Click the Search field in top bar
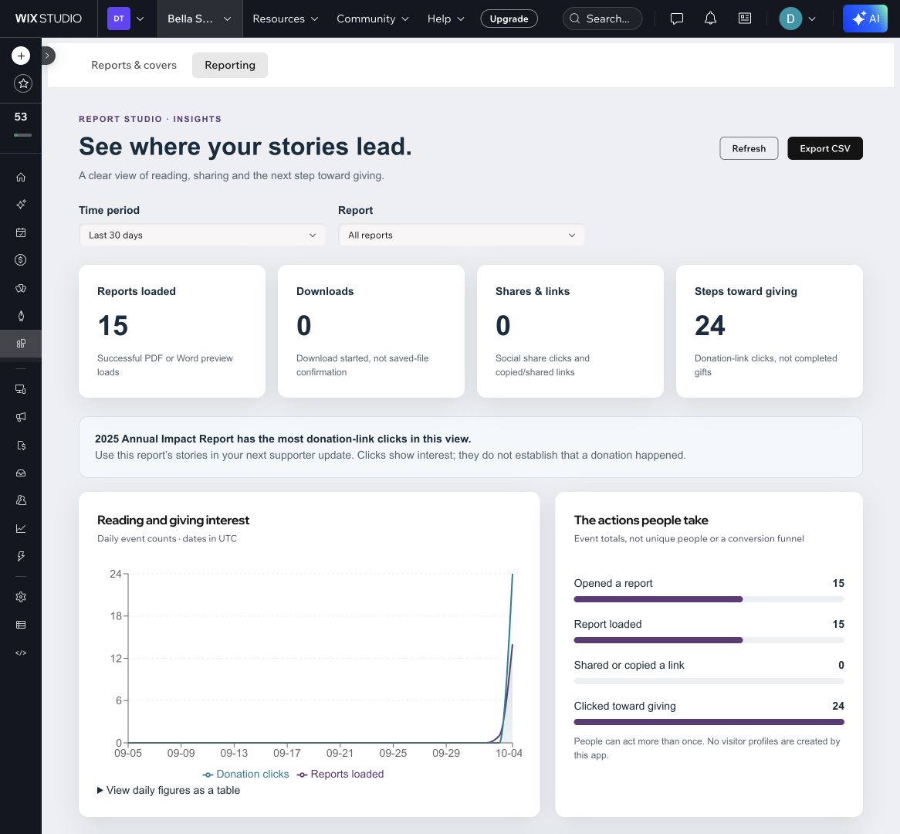The width and height of the screenshot is (900, 834). point(602,19)
